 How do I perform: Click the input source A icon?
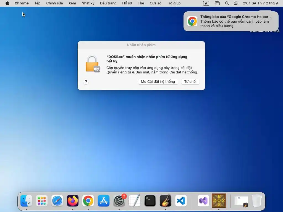pos(206,3)
